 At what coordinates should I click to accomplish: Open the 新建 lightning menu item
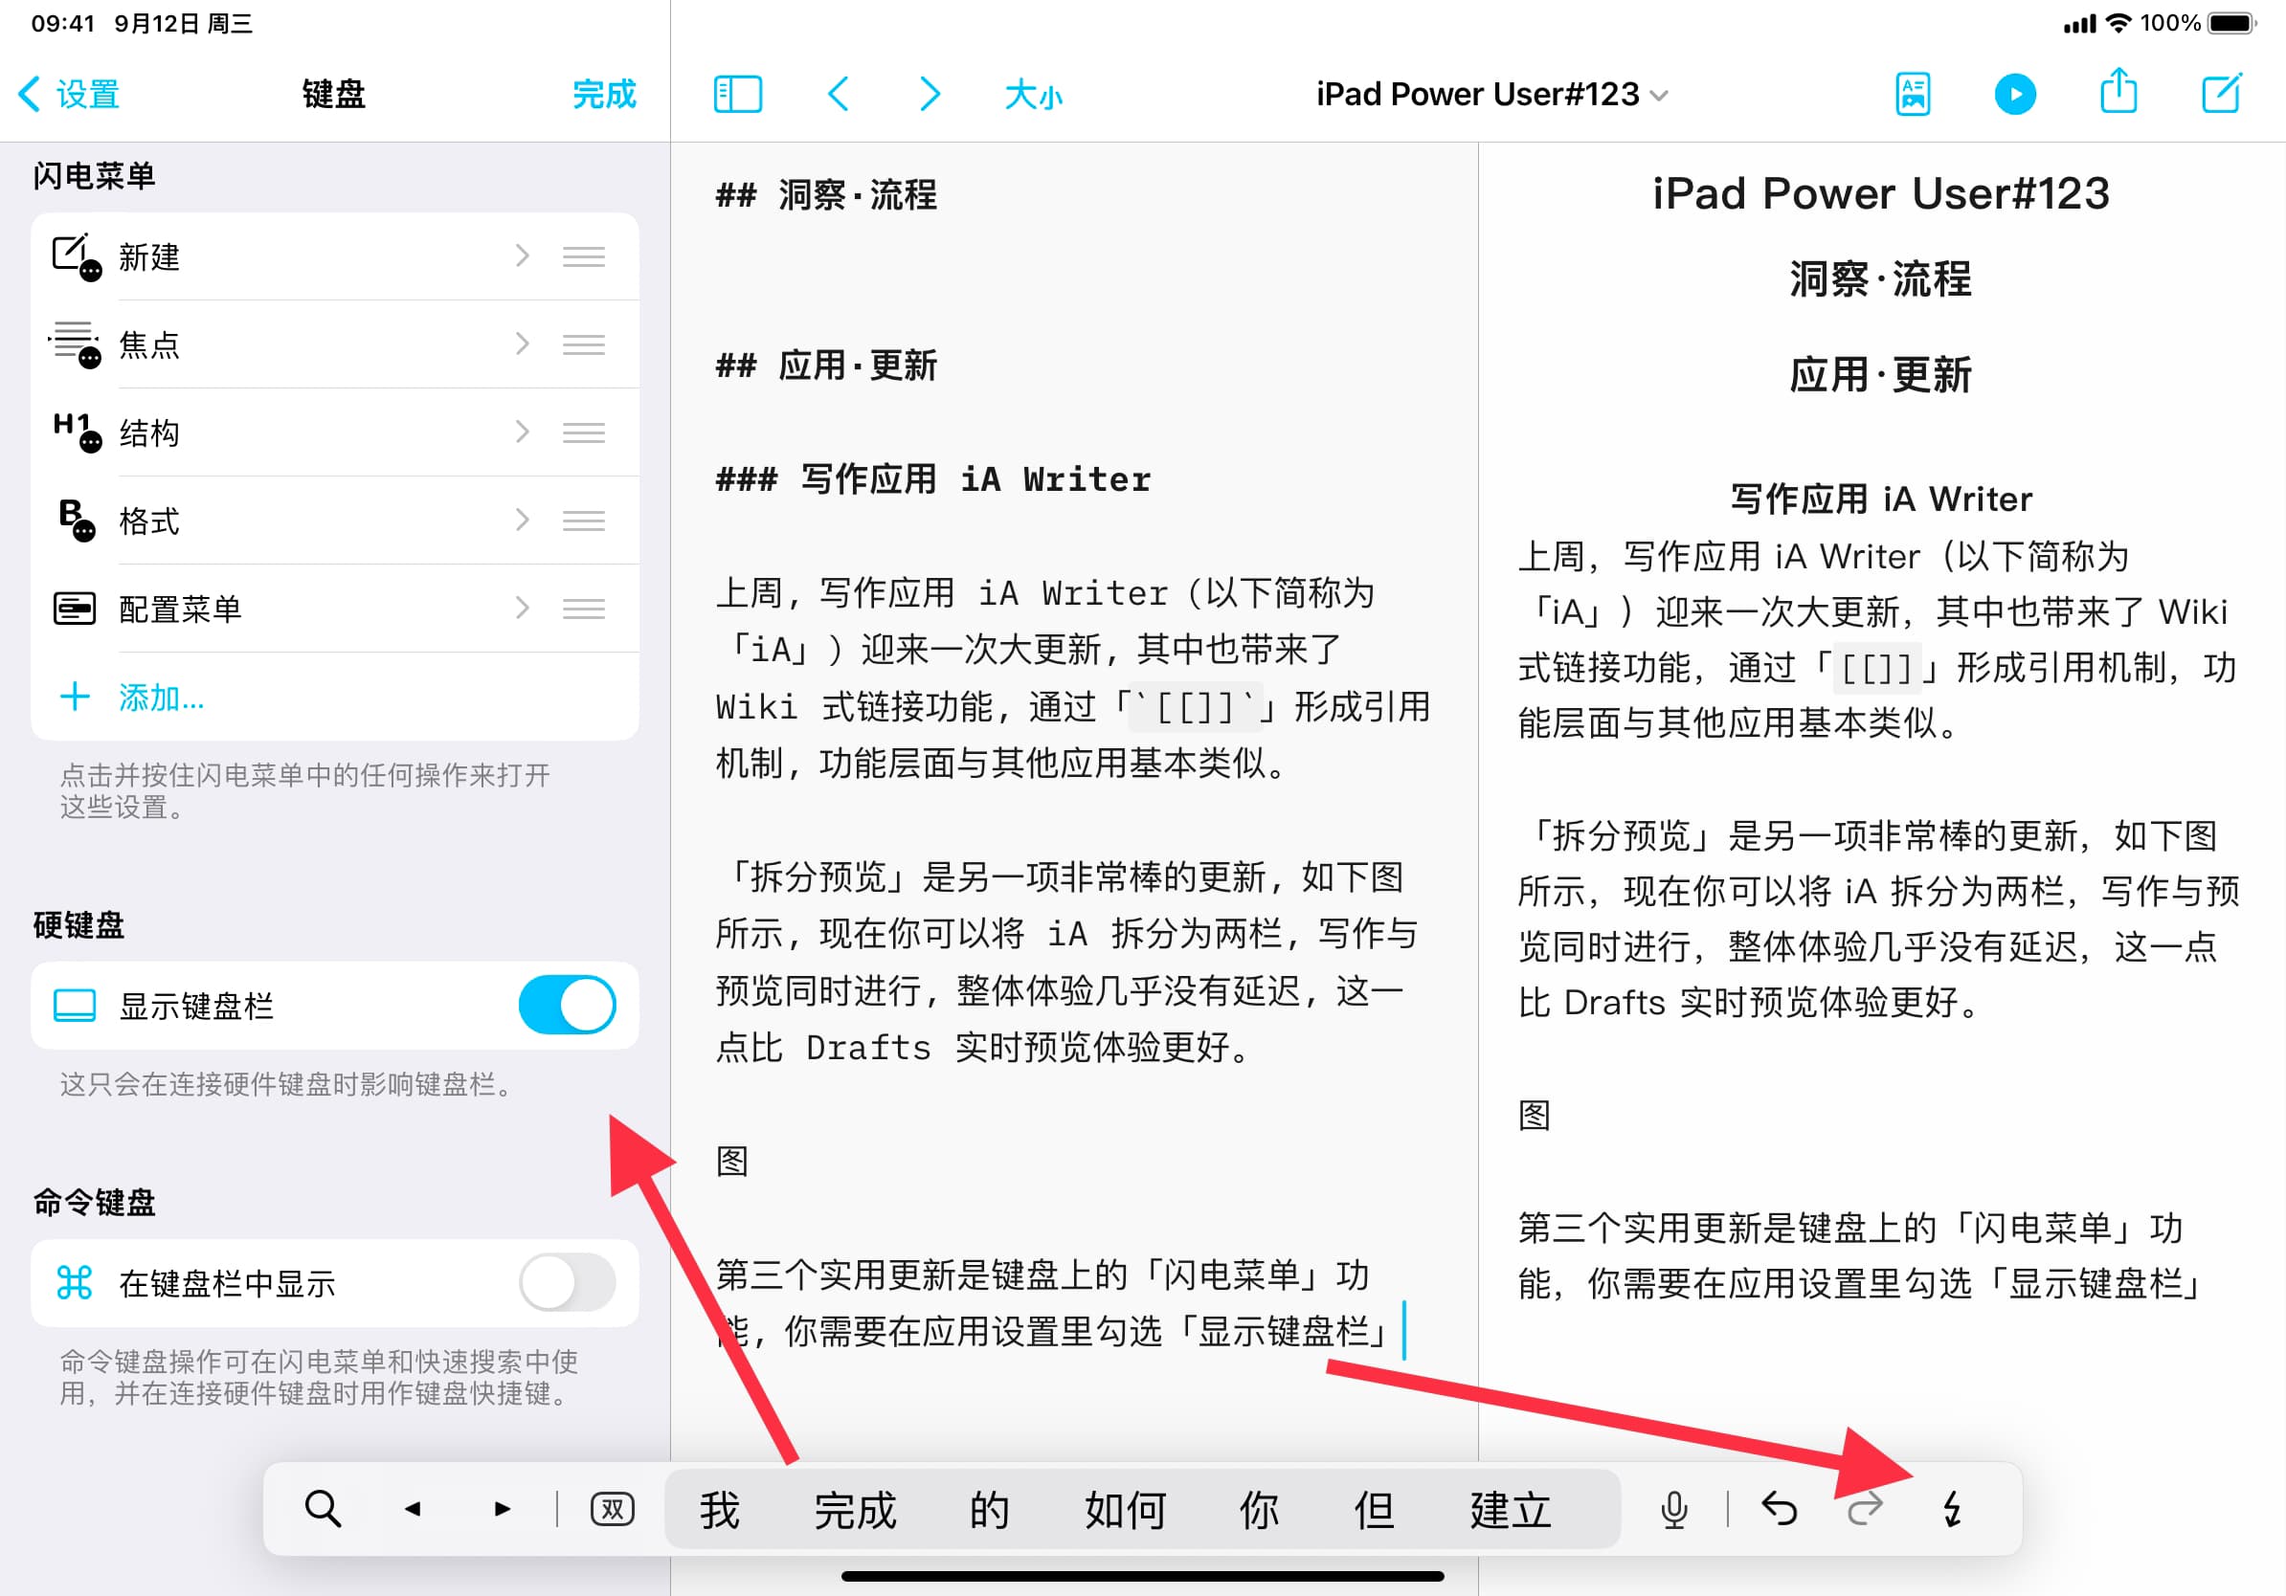[334, 256]
